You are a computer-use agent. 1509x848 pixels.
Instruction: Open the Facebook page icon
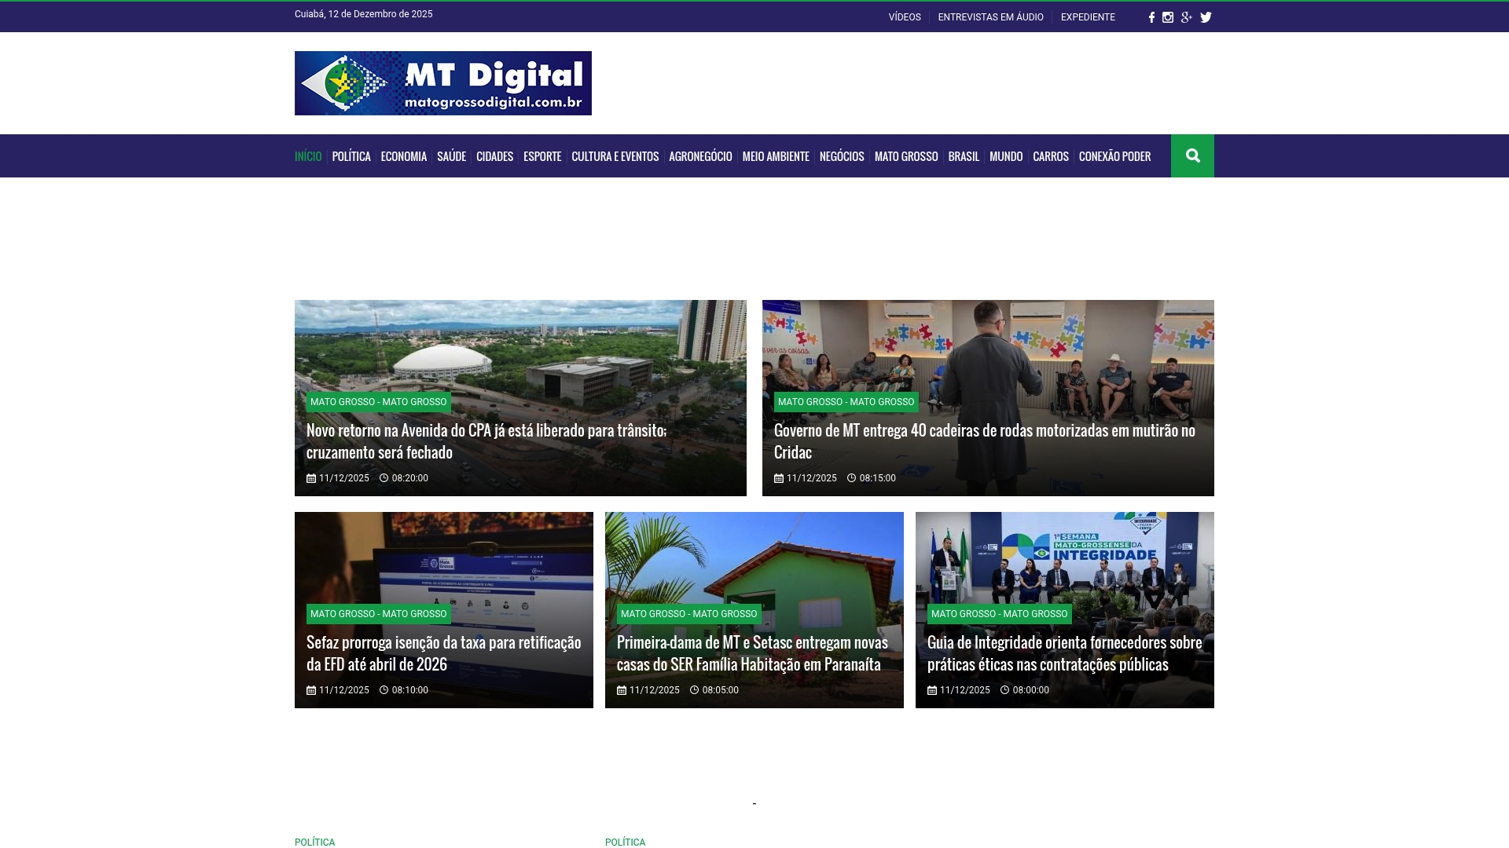click(1151, 16)
